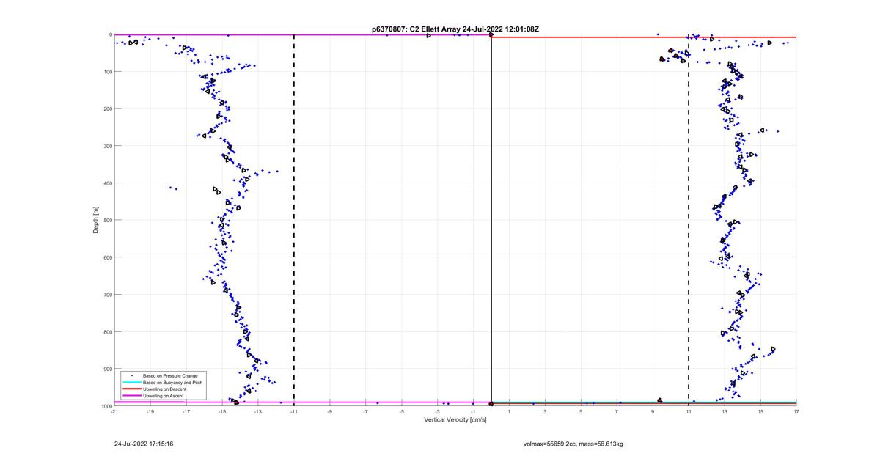Click depth axis tick label 100

107,72
